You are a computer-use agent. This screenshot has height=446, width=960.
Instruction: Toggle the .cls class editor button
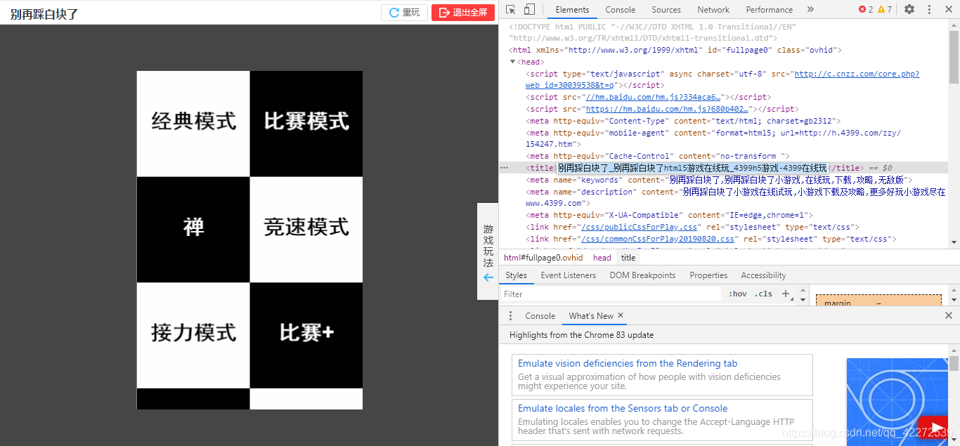coord(764,294)
